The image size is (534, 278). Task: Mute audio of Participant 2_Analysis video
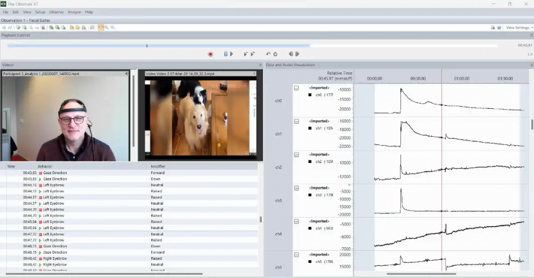tap(127, 73)
